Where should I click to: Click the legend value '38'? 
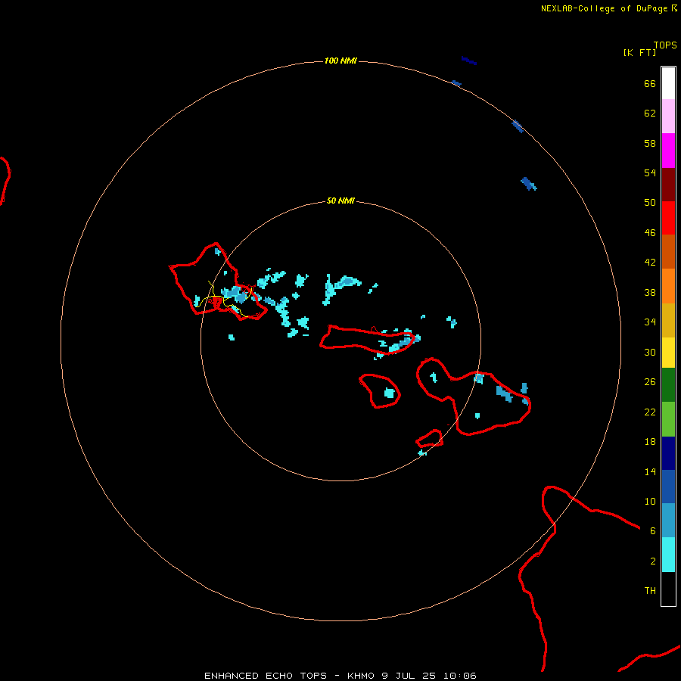pos(650,293)
